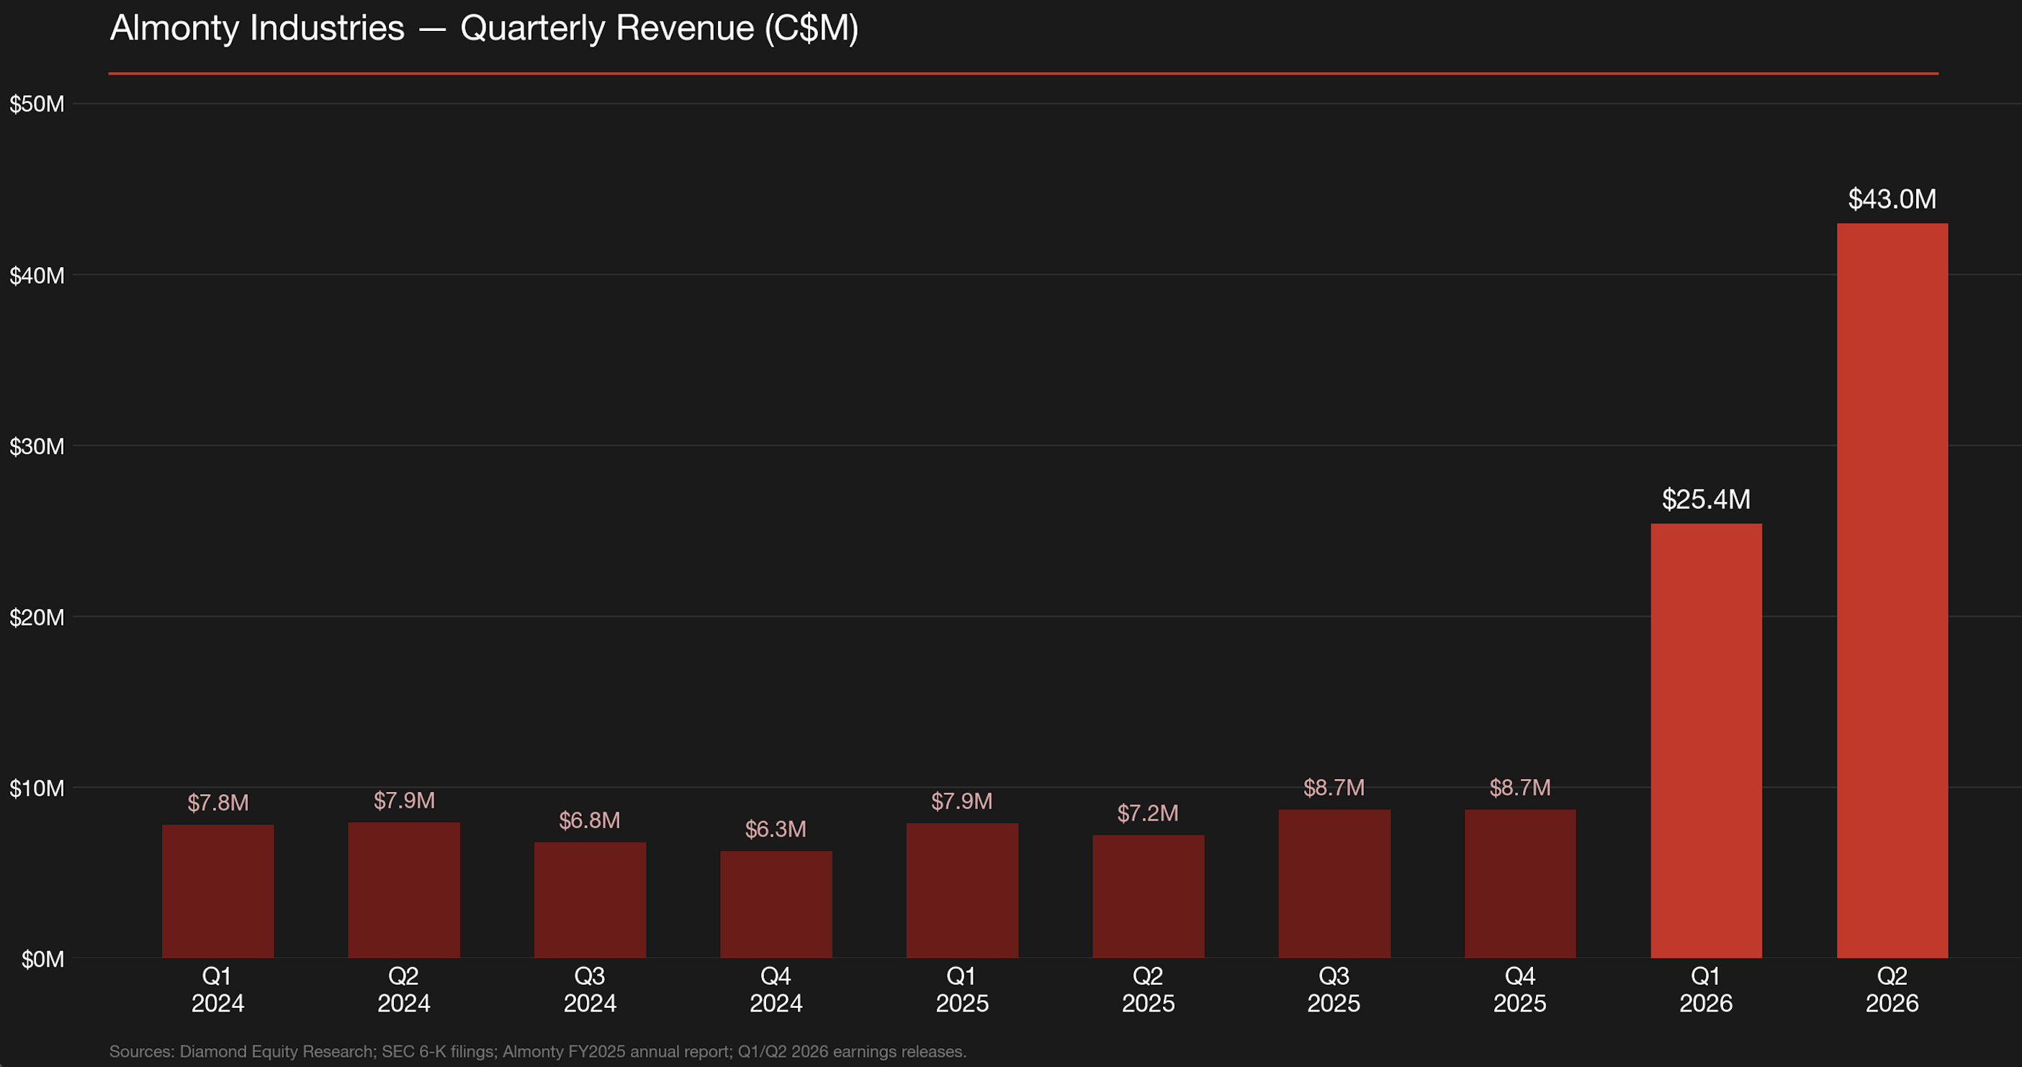Screen dimensions: 2022x1067
Task: Select the "$0M" y-axis tick label
Action: tap(43, 960)
